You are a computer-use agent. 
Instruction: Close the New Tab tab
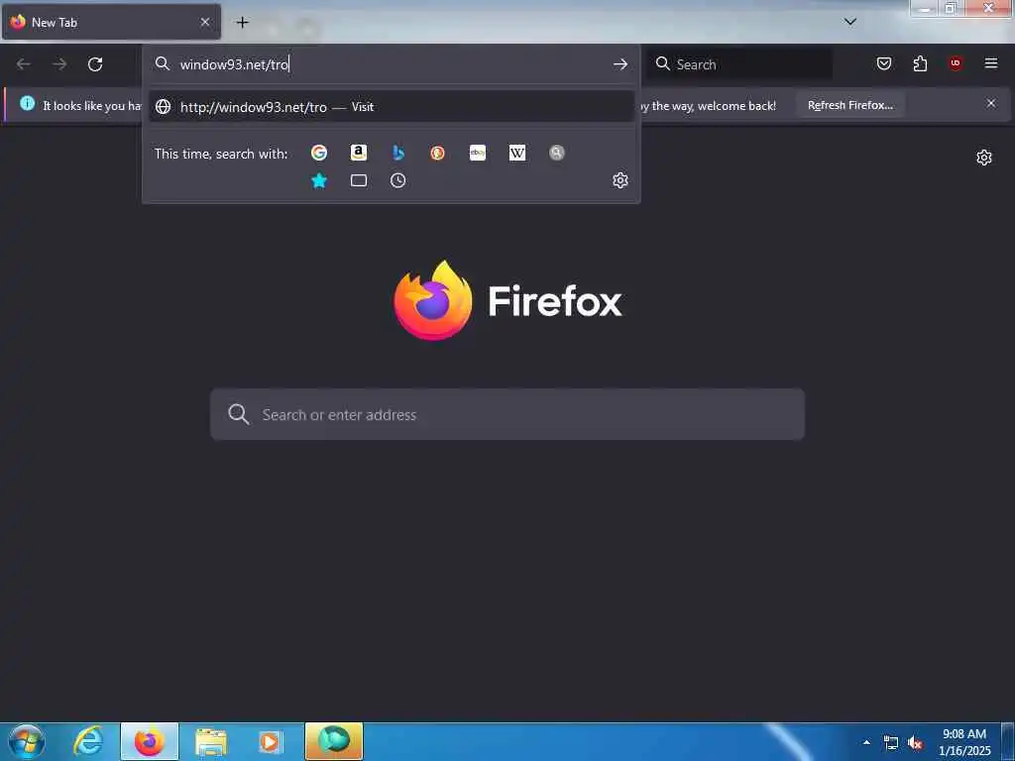pyautogui.click(x=205, y=22)
